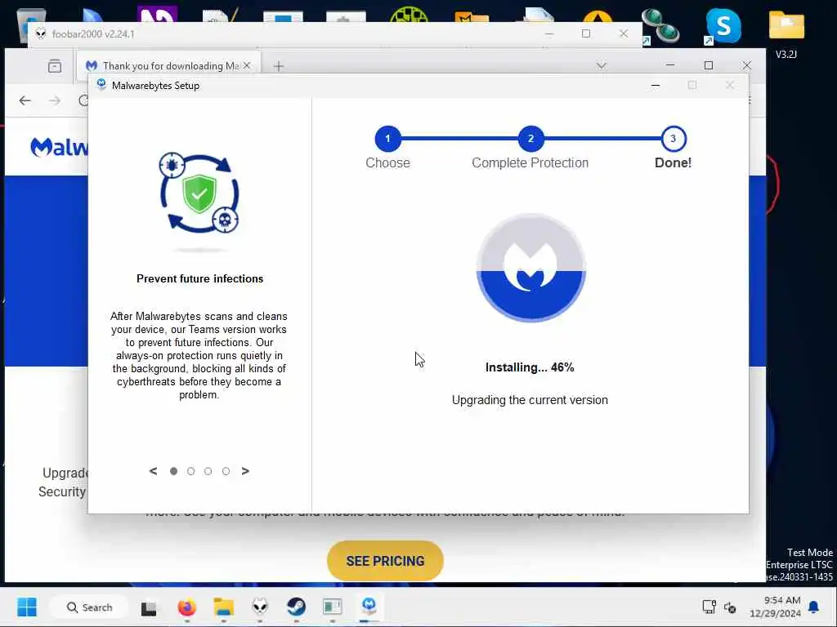Select the fourth carousel page dot
The width and height of the screenshot is (837, 627).
coord(226,471)
